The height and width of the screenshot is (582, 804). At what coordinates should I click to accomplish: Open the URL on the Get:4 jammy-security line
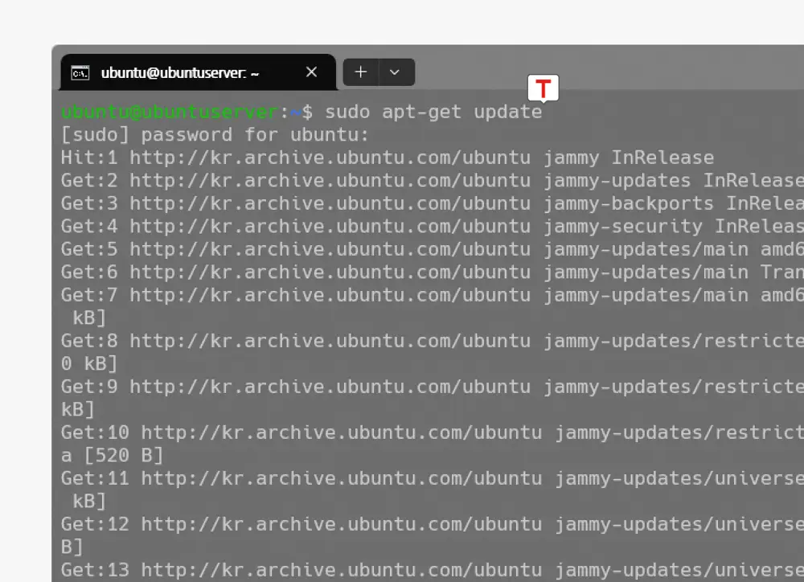[x=330, y=227]
